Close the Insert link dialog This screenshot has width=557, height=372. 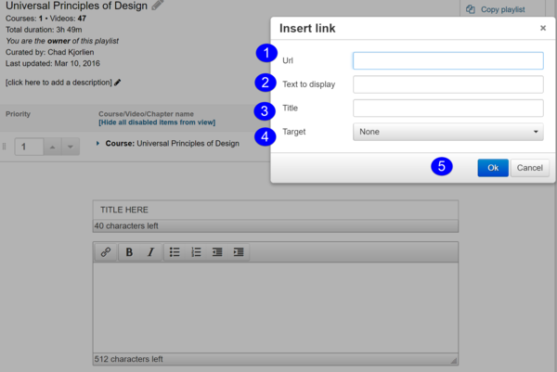[x=543, y=28]
